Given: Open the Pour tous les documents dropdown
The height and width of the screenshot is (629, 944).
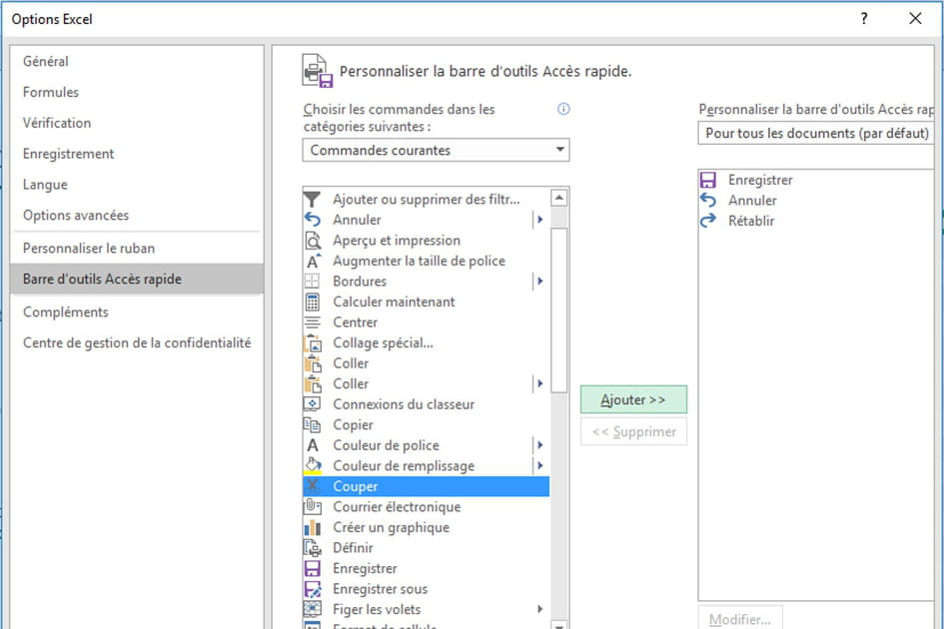Looking at the screenshot, I should pos(815,132).
